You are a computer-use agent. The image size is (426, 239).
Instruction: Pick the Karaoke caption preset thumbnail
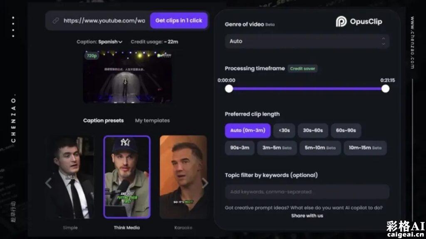(x=183, y=177)
